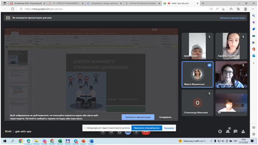Open the Meet activities icon
This screenshot has height=145, width=258.
(x=243, y=131)
